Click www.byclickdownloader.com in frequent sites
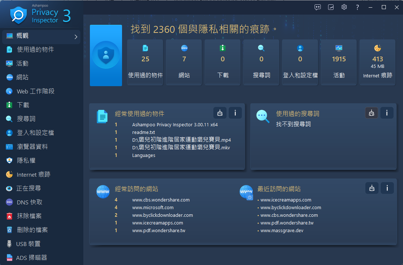The width and height of the screenshot is (403, 265). click(163, 215)
